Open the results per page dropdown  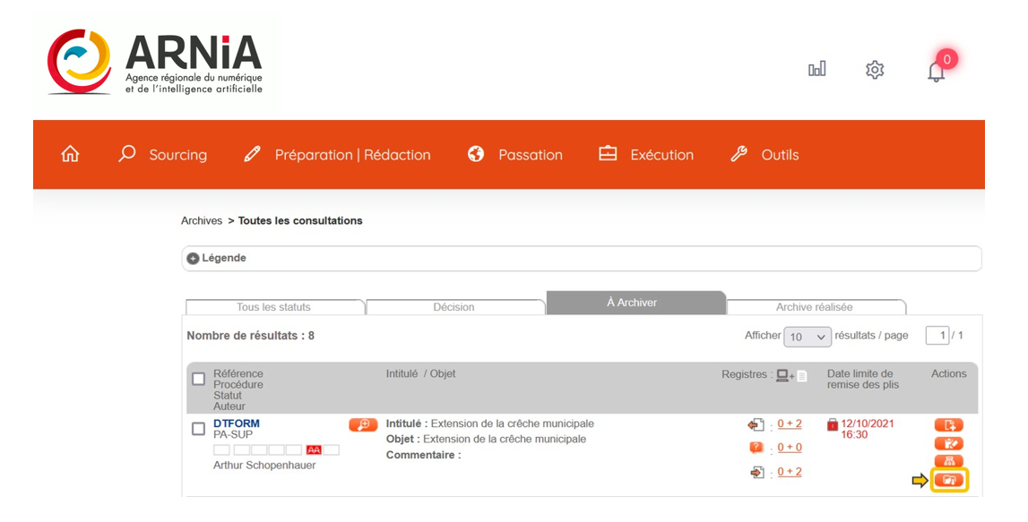[808, 337]
